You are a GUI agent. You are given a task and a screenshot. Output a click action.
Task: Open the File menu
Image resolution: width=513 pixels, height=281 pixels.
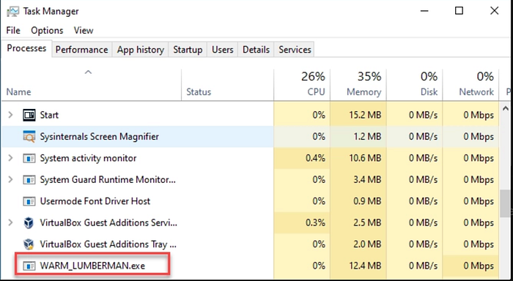tap(13, 31)
